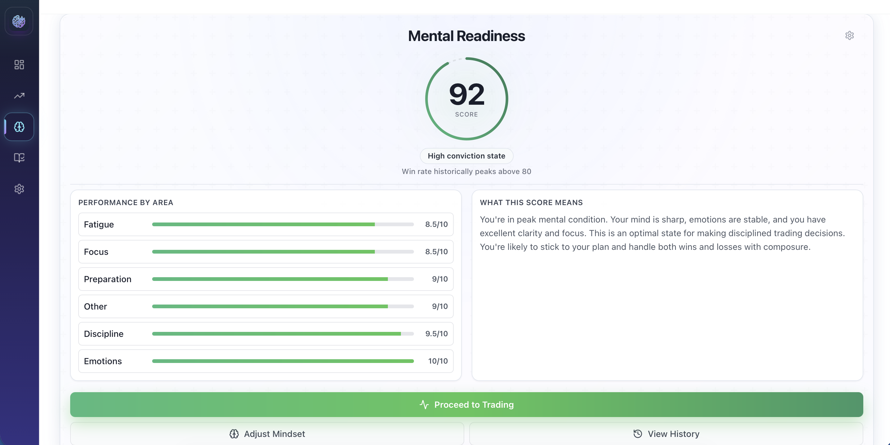Click the brain logo at sidebar top
This screenshot has width=890, height=445.
(x=19, y=21)
